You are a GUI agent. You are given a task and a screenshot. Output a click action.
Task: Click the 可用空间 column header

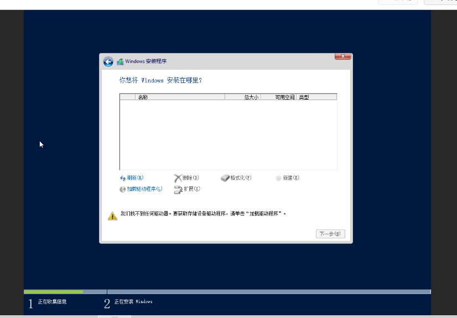pyautogui.click(x=278, y=97)
